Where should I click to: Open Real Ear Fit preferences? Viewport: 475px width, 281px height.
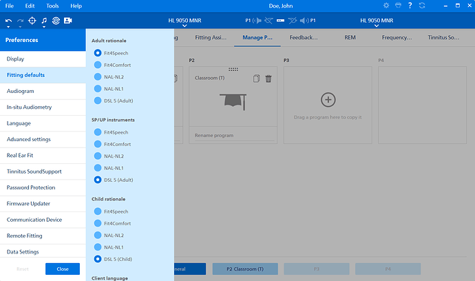pos(43,155)
